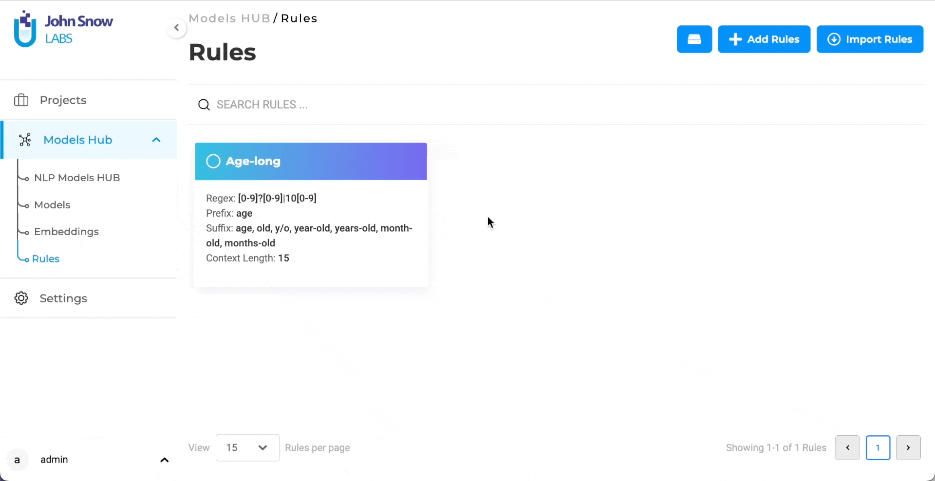Viewport: 935px width, 481px height.
Task: Go to next page of rules
Action: (x=908, y=448)
